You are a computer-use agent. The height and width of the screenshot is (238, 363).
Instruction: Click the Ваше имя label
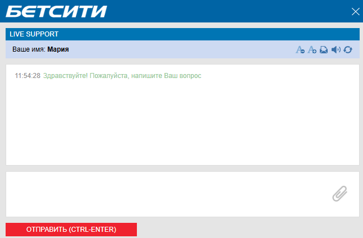[x=29, y=49]
